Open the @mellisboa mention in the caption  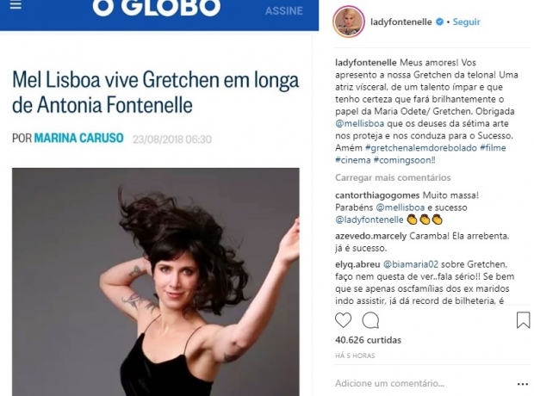[x=360, y=123]
